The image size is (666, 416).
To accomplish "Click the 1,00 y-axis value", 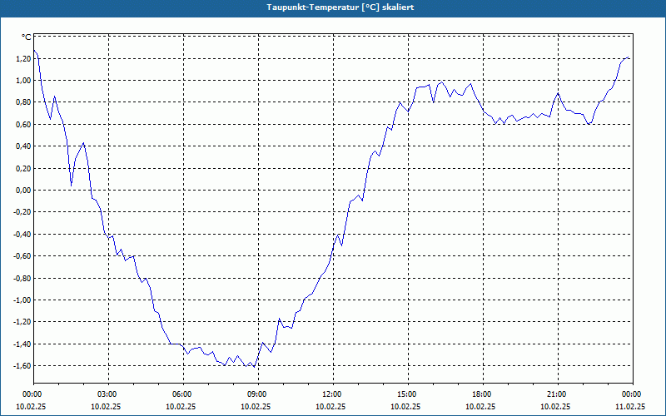I will coord(23,81).
